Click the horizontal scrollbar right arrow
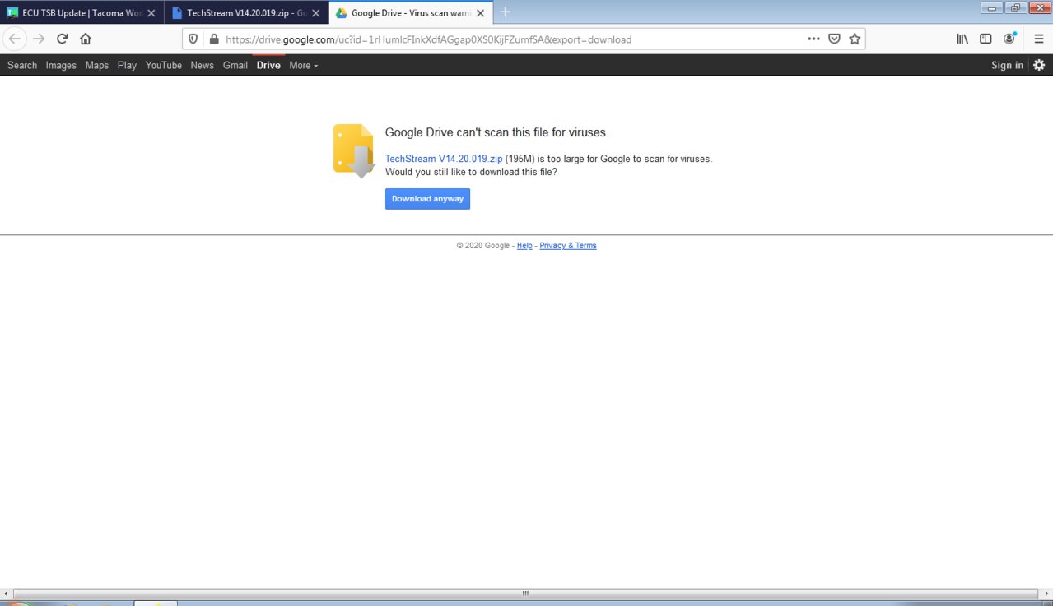The width and height of the screenshot is (1053, 606). click(1046, 594)
